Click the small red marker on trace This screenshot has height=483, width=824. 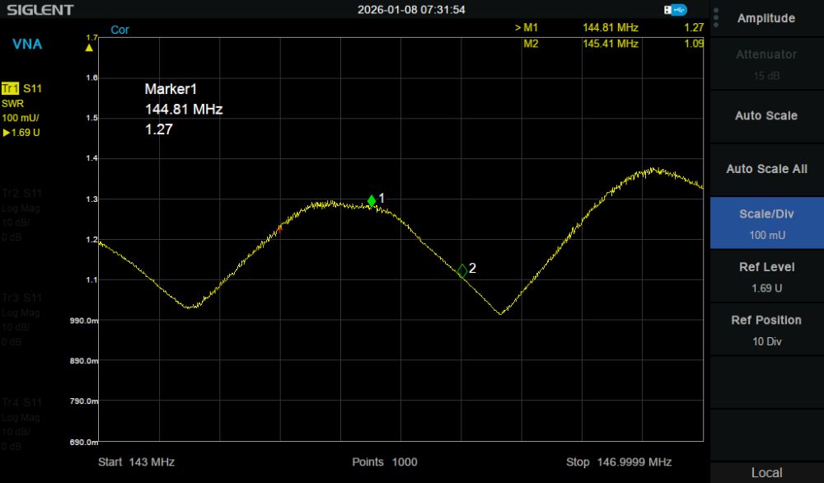(x=279, y=229)
